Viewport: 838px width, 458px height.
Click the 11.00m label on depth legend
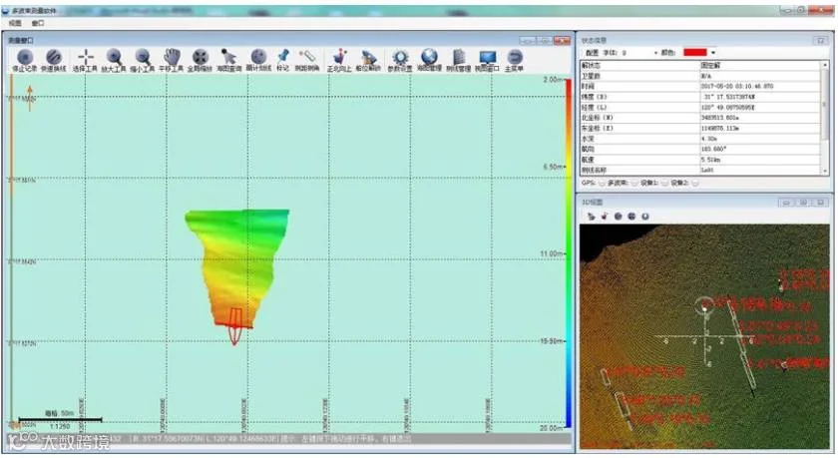coord(552,253)
